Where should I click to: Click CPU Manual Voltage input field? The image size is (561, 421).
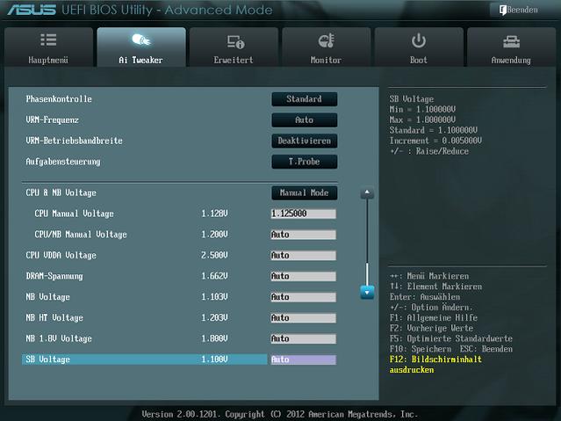click(x=304, y=214)
